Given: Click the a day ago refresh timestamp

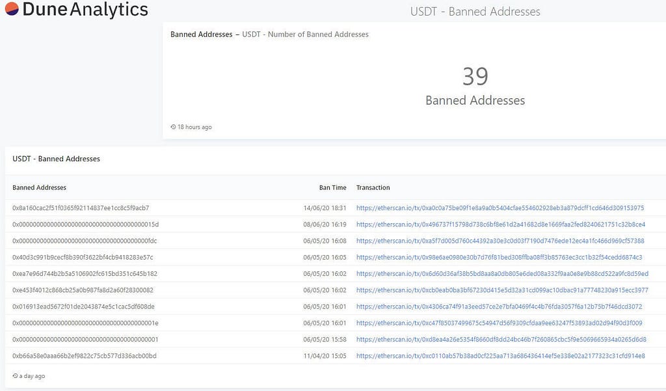Looking at the screenshot, I should point(32,375).
